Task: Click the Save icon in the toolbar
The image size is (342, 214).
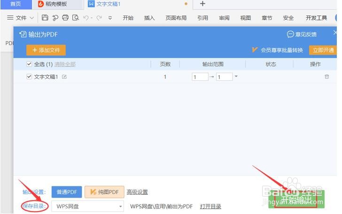Action: pyautogui.click(x=45, y=18)
